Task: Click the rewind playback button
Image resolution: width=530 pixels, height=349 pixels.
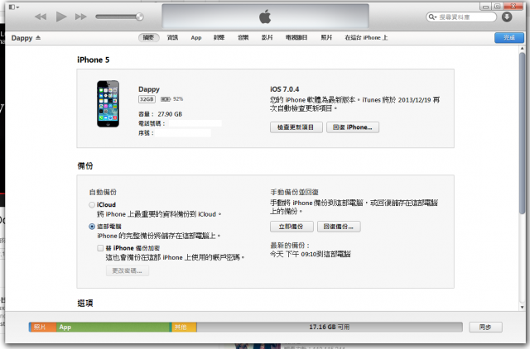Action: pos(41,17)
